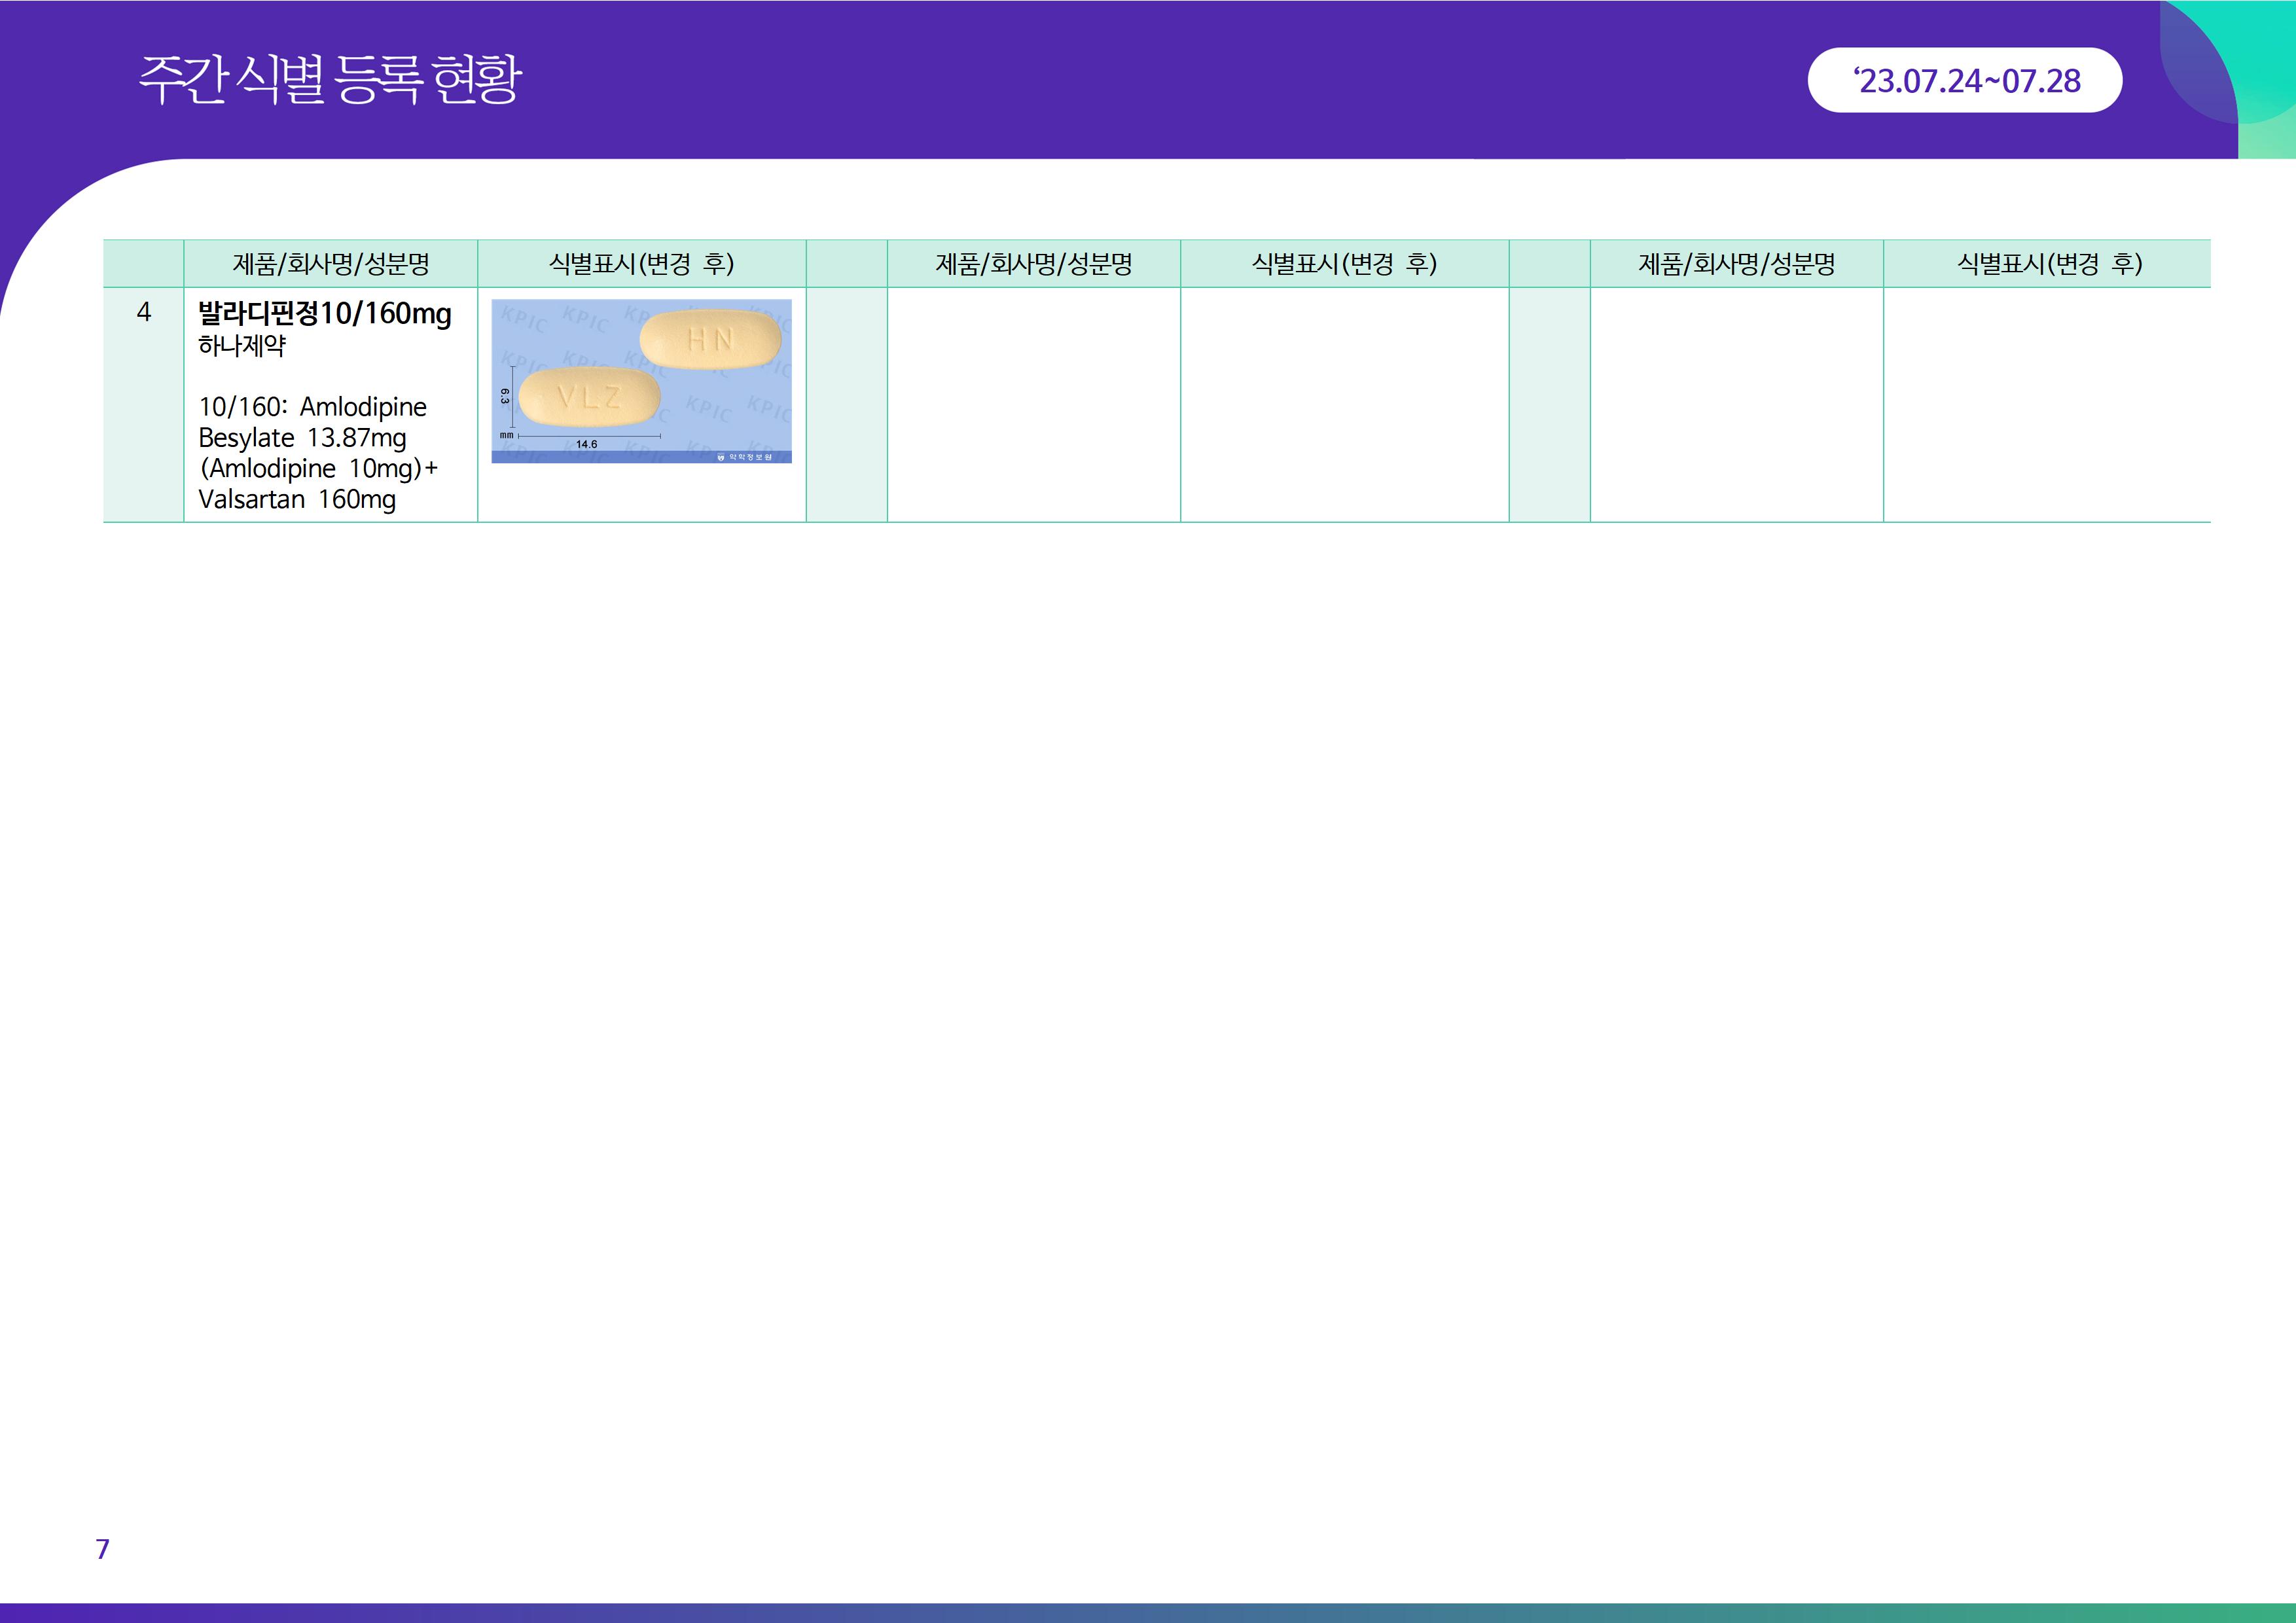This screenshot has width=2296, height=1623.
Task: Click the yellow pill marked VLZ
Action: point(589,397)
